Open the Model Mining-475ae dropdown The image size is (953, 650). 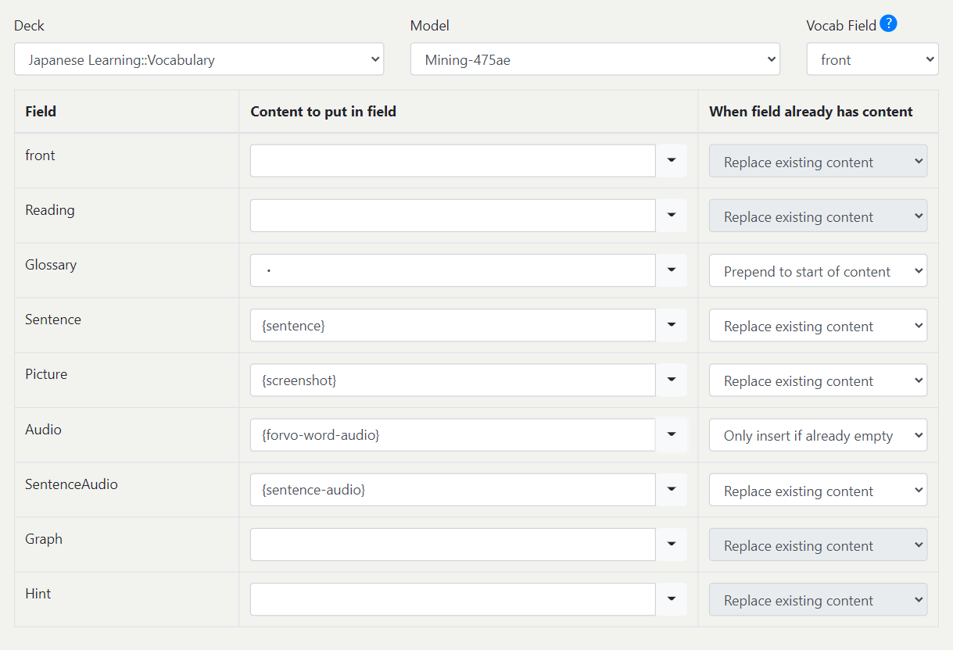pos(595,59)
